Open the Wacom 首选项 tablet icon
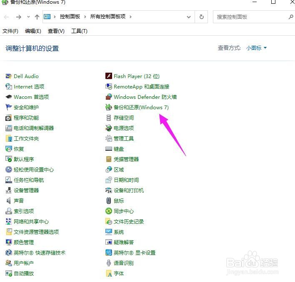The height and width of the screenshot is (282, 295). coord(8,97)
